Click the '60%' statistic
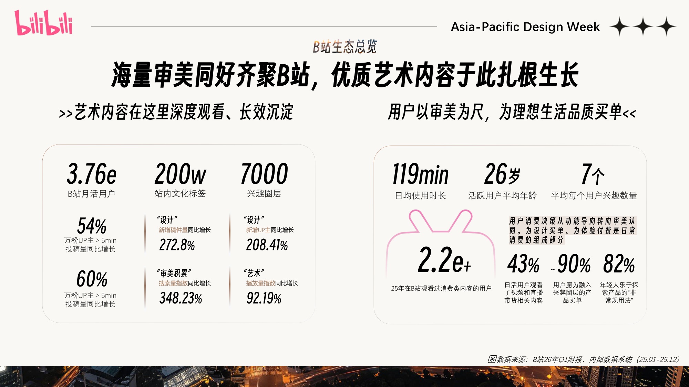Viewport: 689px width, 387px height. pyautogui.click(x=92, y=279)
